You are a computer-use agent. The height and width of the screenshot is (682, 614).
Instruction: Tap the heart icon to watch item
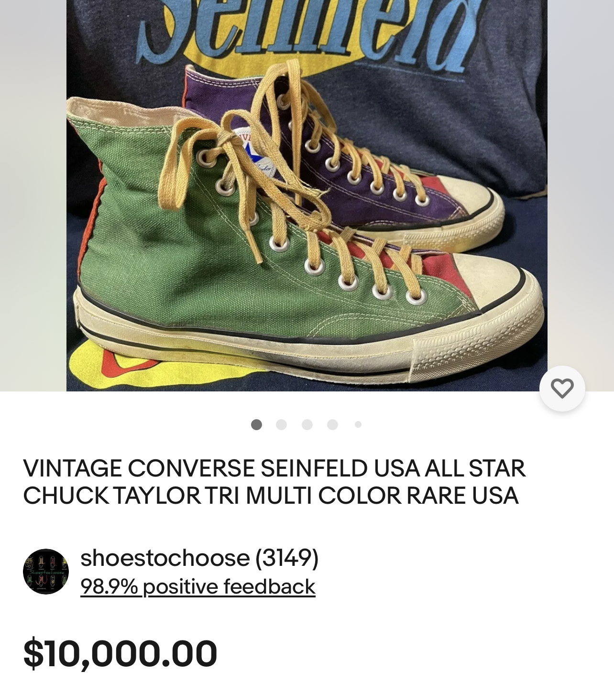(x=562, y=388)
